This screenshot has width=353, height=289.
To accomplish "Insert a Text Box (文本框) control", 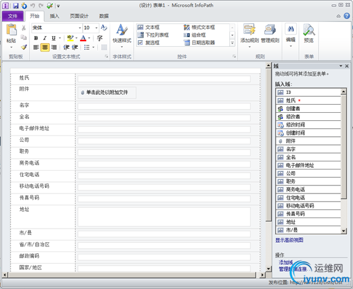I will click(x=149, y=28).
